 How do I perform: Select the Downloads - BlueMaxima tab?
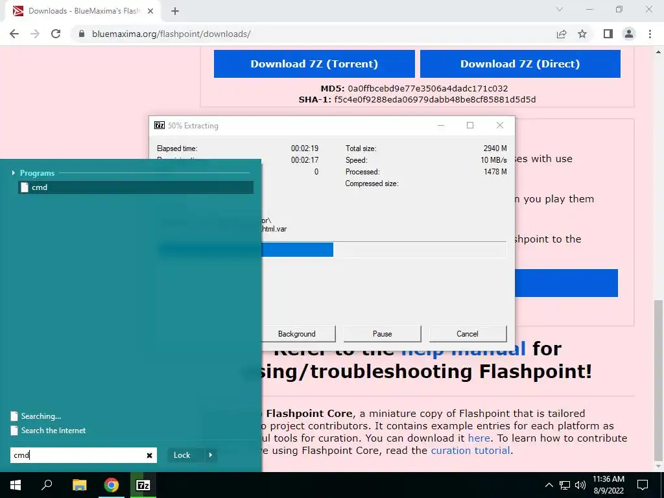84,11
